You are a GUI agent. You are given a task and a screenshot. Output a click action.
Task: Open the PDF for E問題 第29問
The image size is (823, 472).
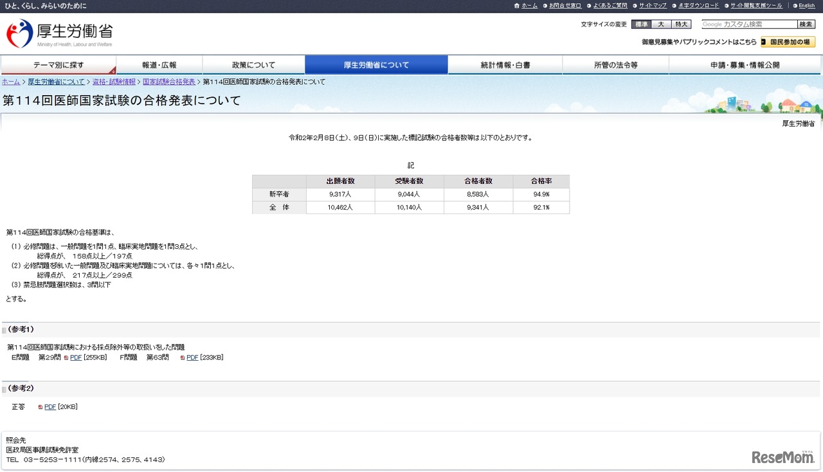coord(75,358)
